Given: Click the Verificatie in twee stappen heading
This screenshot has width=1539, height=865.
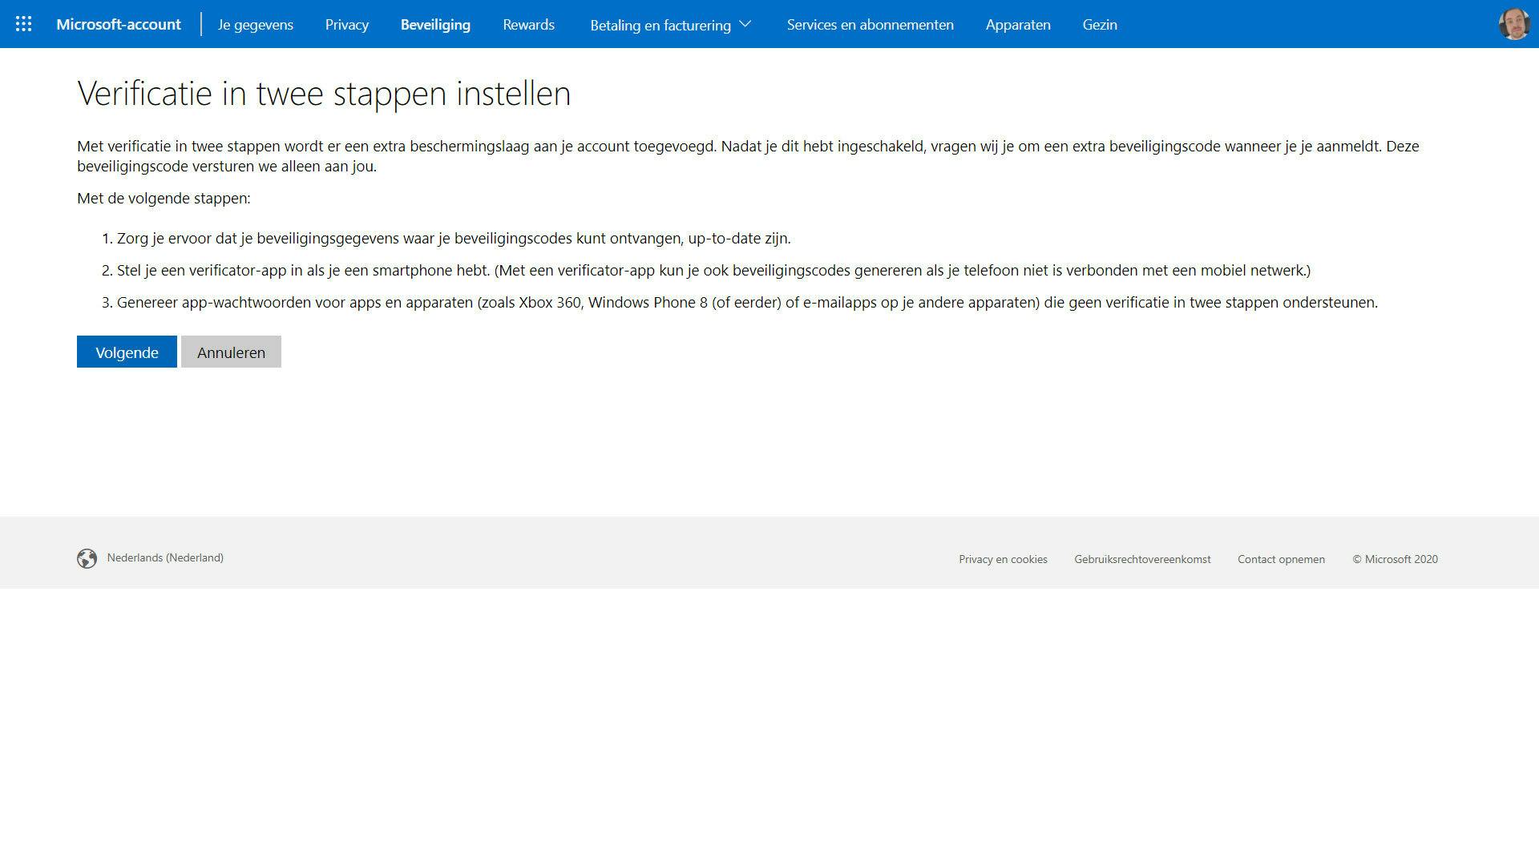Looking at the screenshot, I should 324,93.
